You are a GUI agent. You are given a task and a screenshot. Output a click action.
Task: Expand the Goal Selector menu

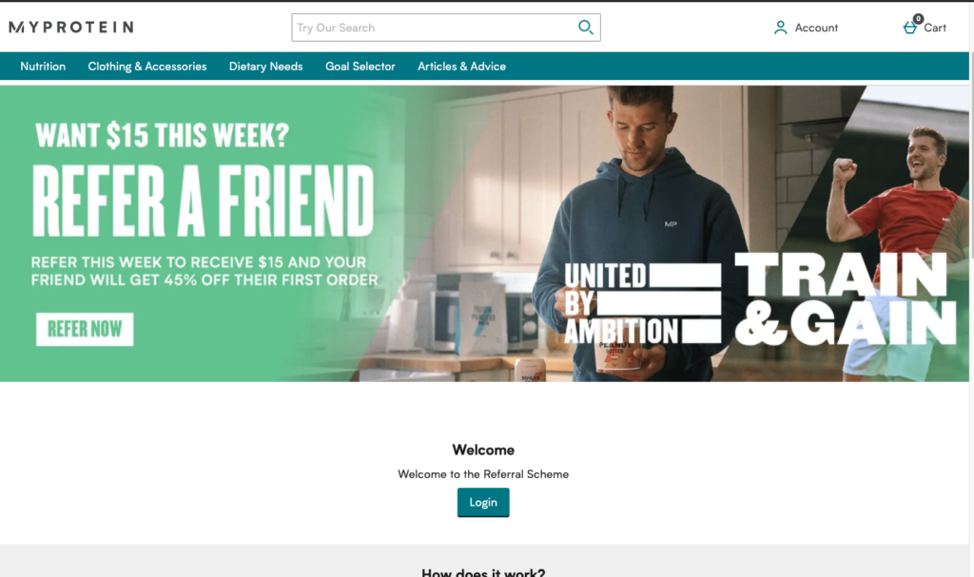(x=360, y=67)
